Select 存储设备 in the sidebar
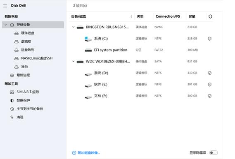This screenshot has height=159, width=235. (x=33, y=25)
